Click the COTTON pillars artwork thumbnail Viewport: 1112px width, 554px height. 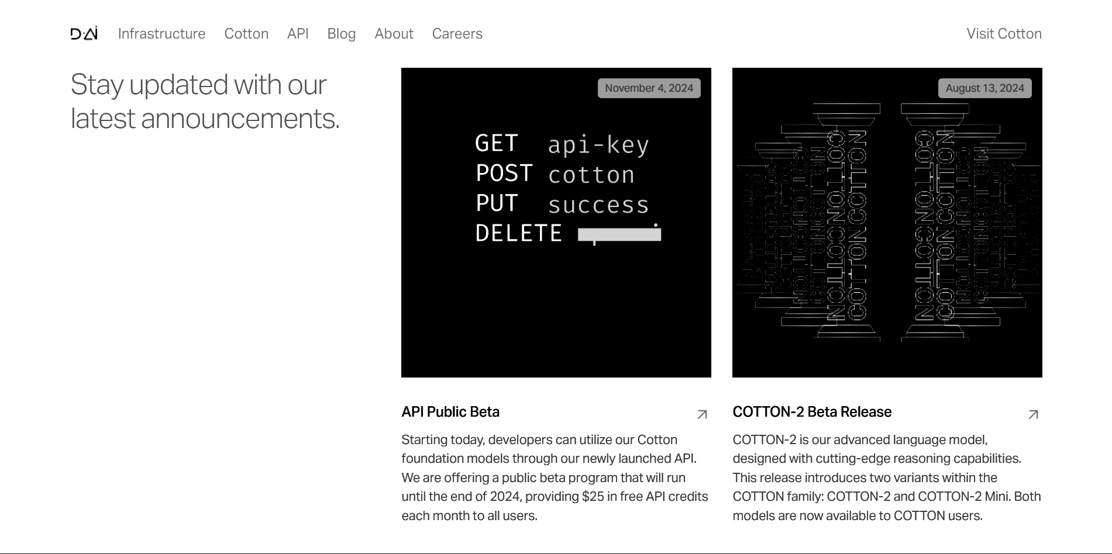click(x=887, y=234)
